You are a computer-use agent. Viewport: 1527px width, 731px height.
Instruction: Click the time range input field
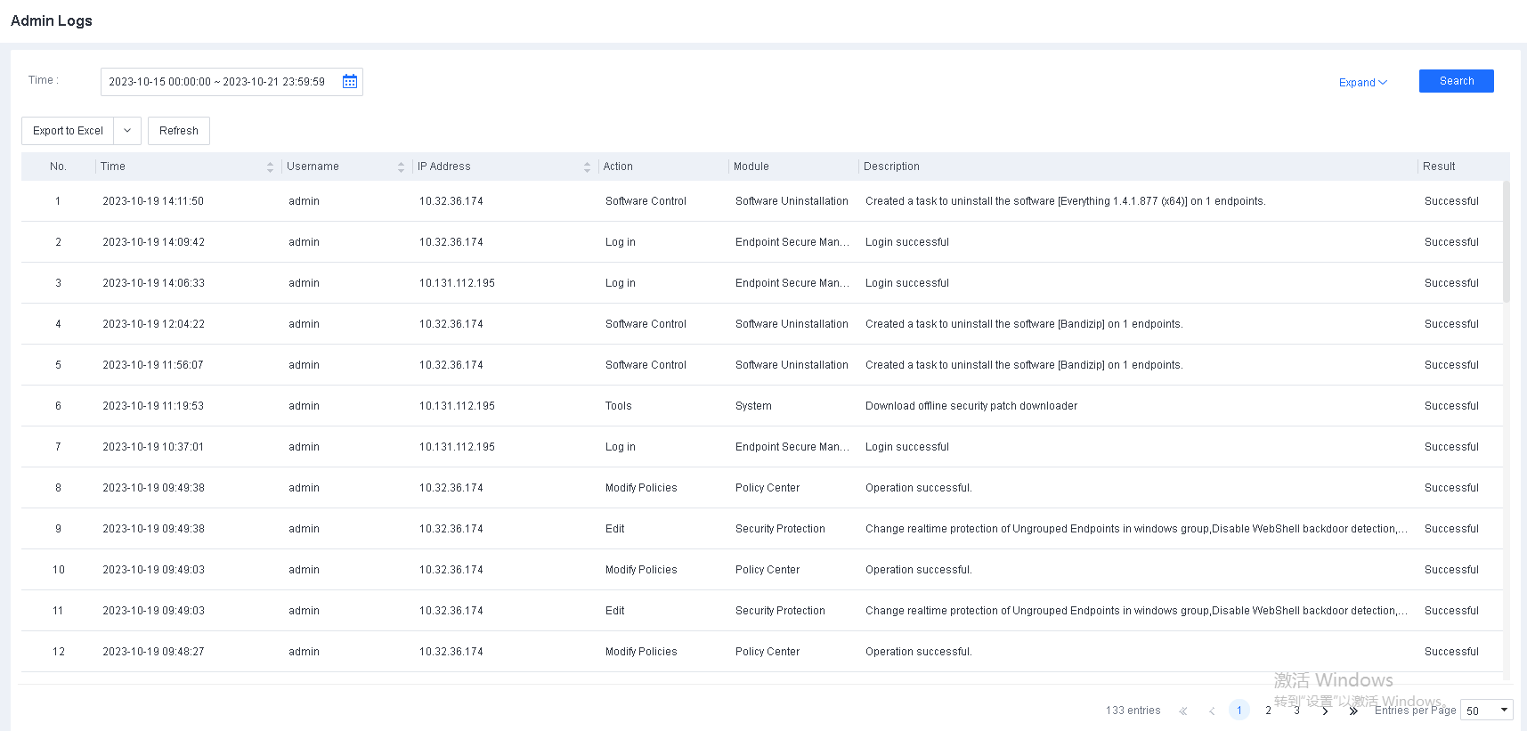pyautogui.click(x=217, y=82)
